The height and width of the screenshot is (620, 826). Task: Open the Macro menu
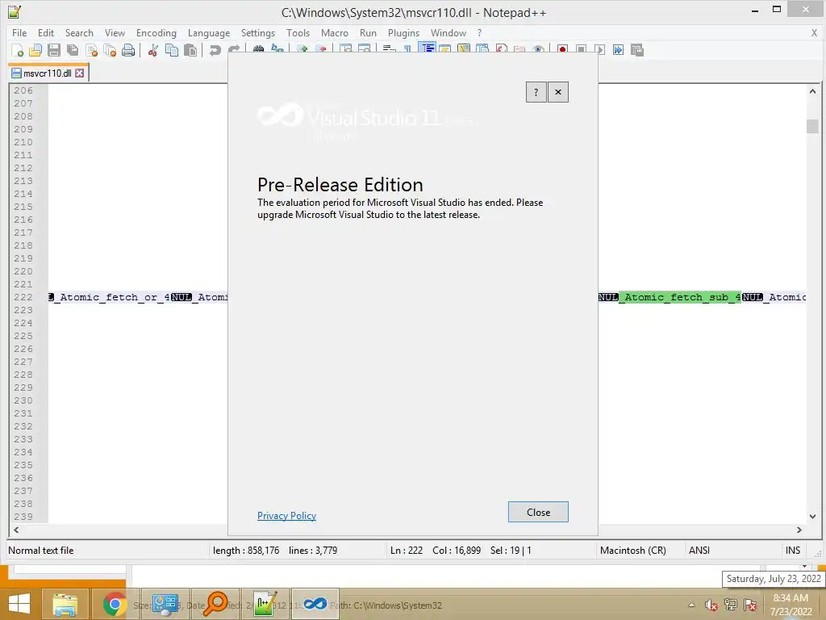pyautogui.click(x=335, y=32)
